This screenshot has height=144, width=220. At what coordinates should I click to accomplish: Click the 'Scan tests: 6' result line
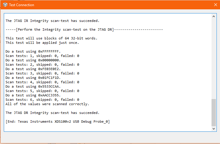[42, 100]
